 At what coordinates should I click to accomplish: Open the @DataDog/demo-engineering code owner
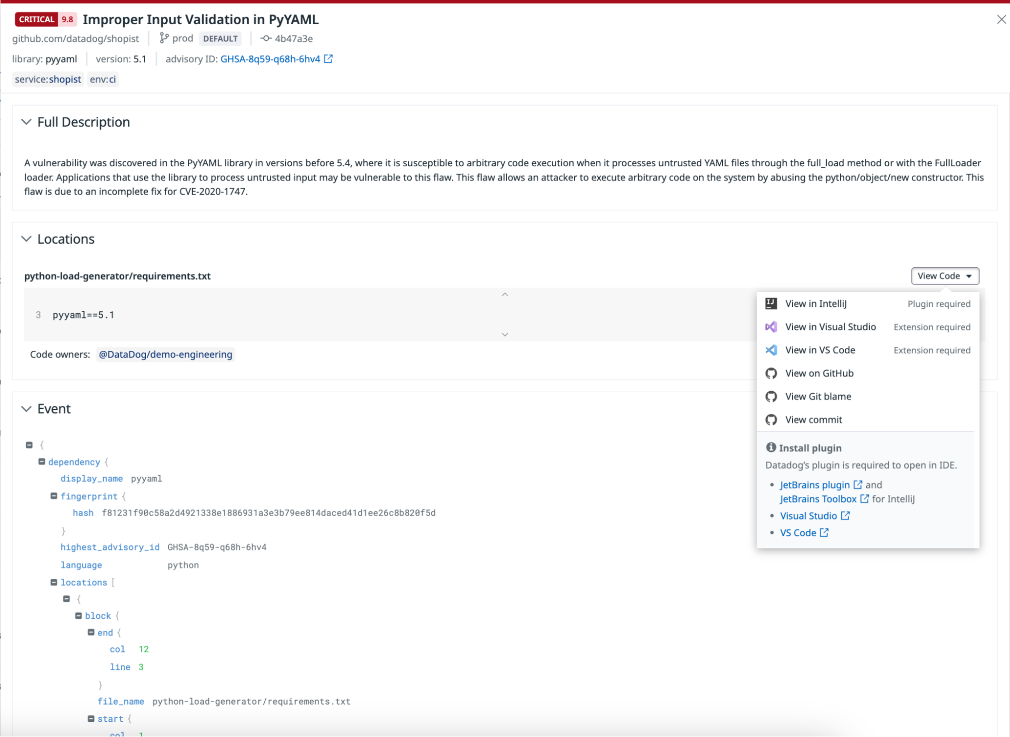click(165, 354)
